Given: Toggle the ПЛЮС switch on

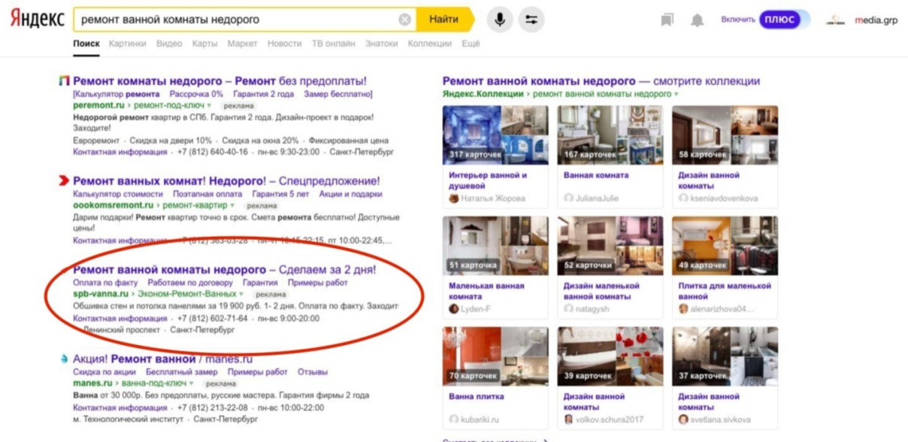Looking at the screenshot, I should [784, 20].
